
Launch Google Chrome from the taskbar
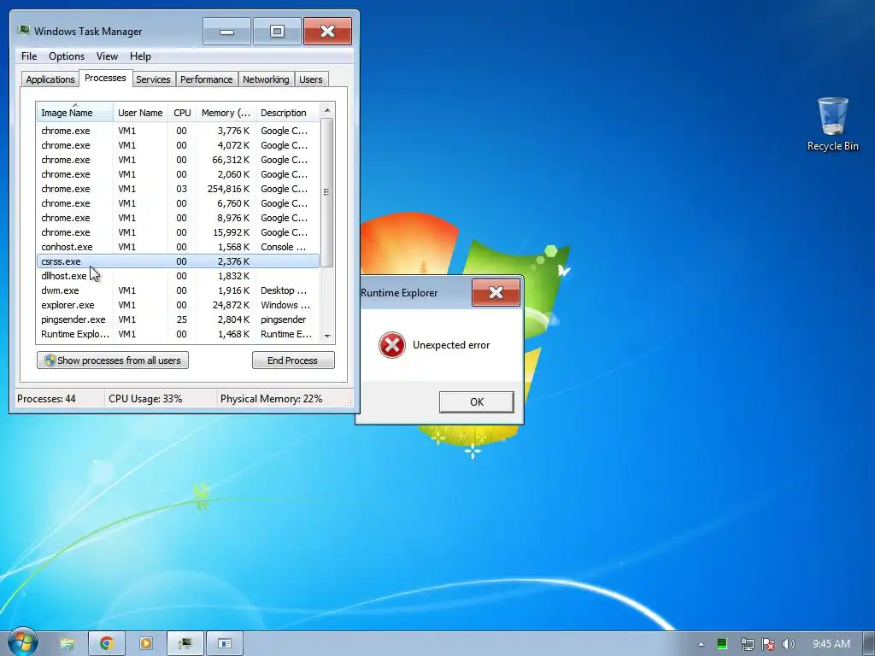pyautogui.click(x=106, y=644)
